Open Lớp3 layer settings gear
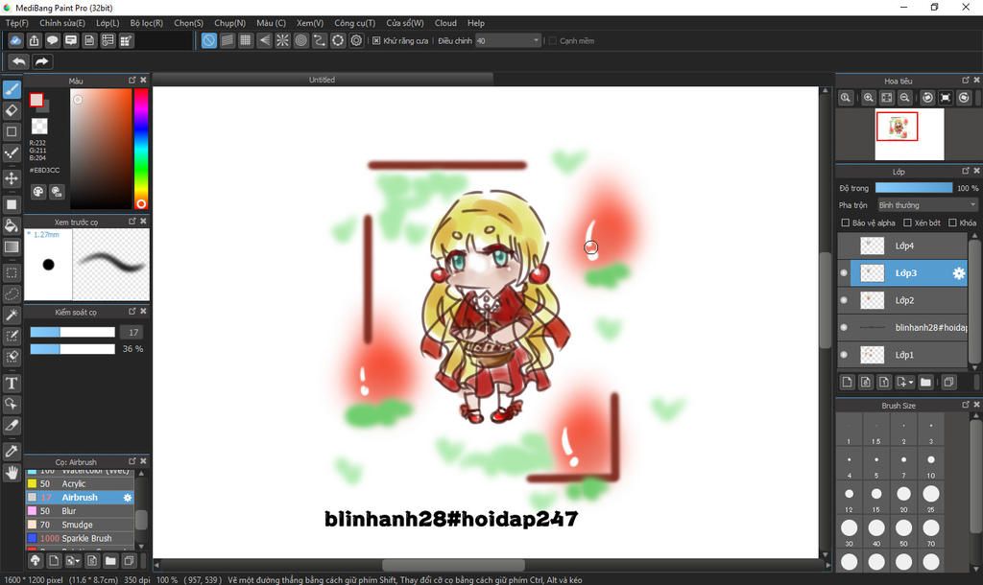983x585 pixels. click(x=959, y=273)
